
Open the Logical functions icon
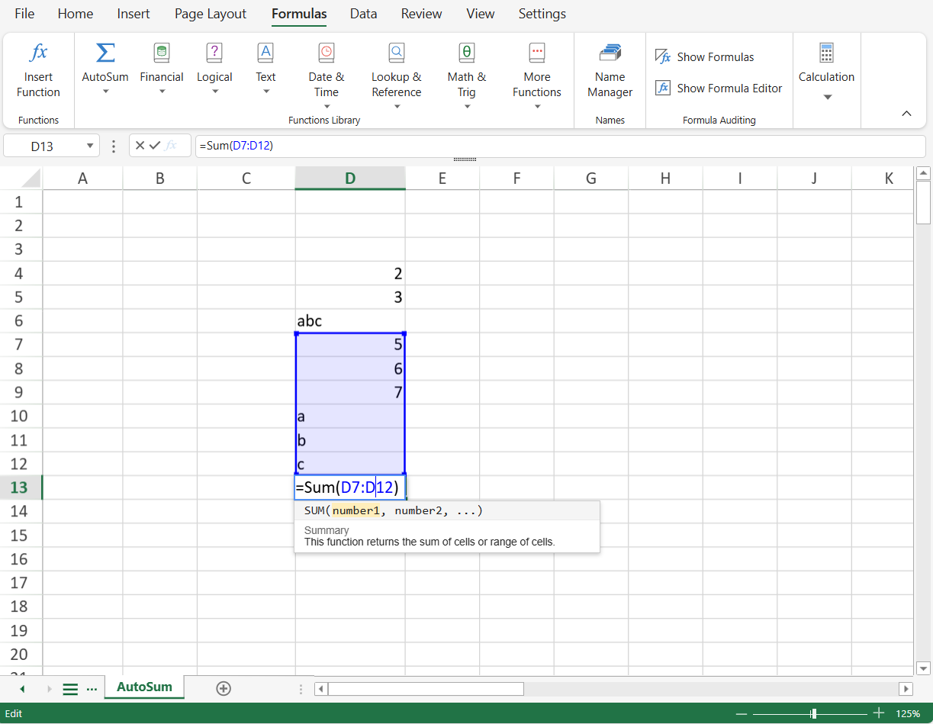click(214, 53)
